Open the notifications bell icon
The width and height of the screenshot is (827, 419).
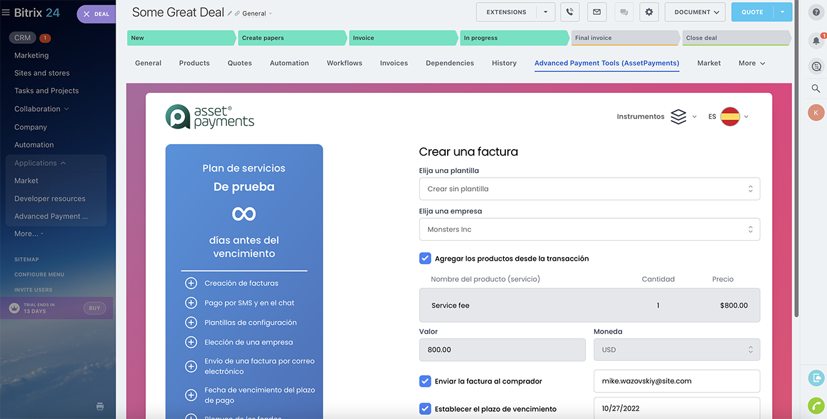816,41
